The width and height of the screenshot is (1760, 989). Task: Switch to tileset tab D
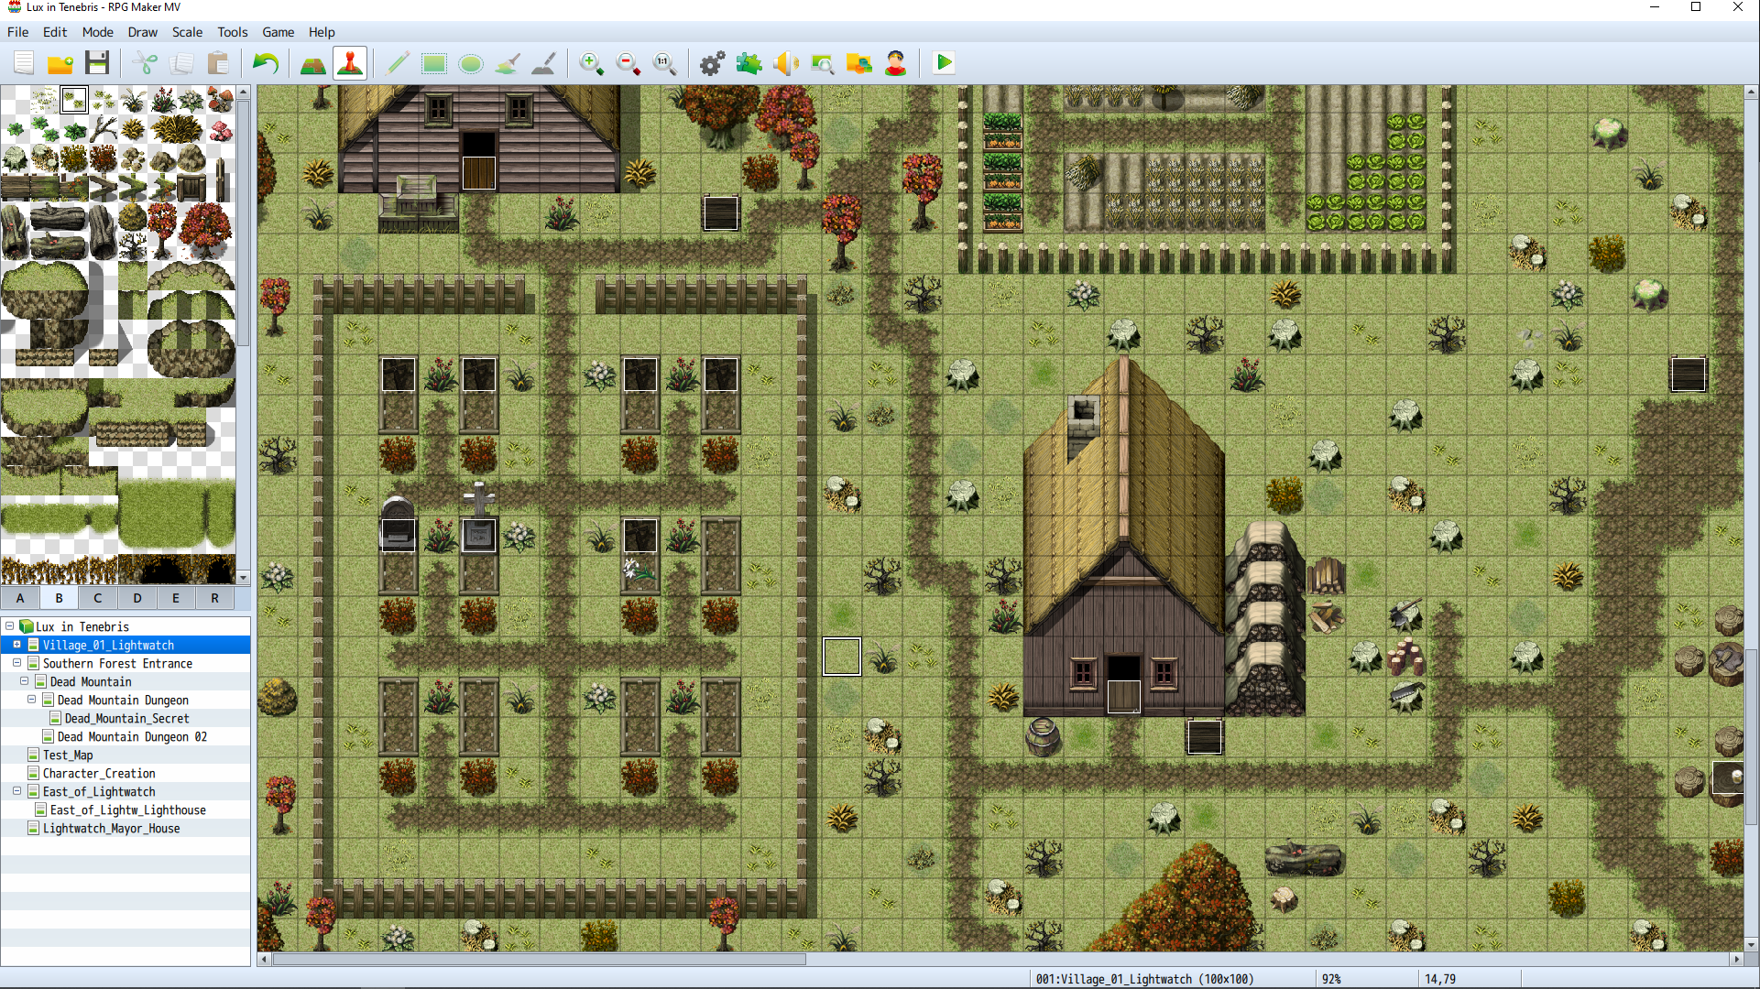click(137, 598)
